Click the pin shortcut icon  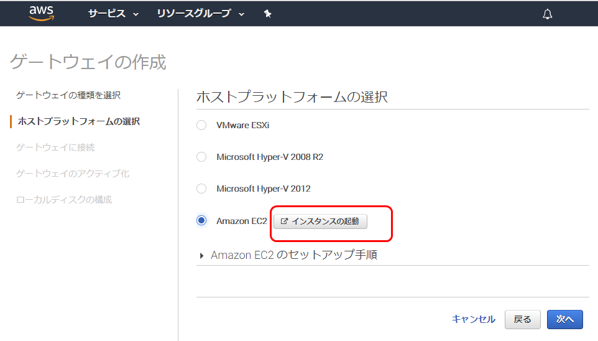267,14
